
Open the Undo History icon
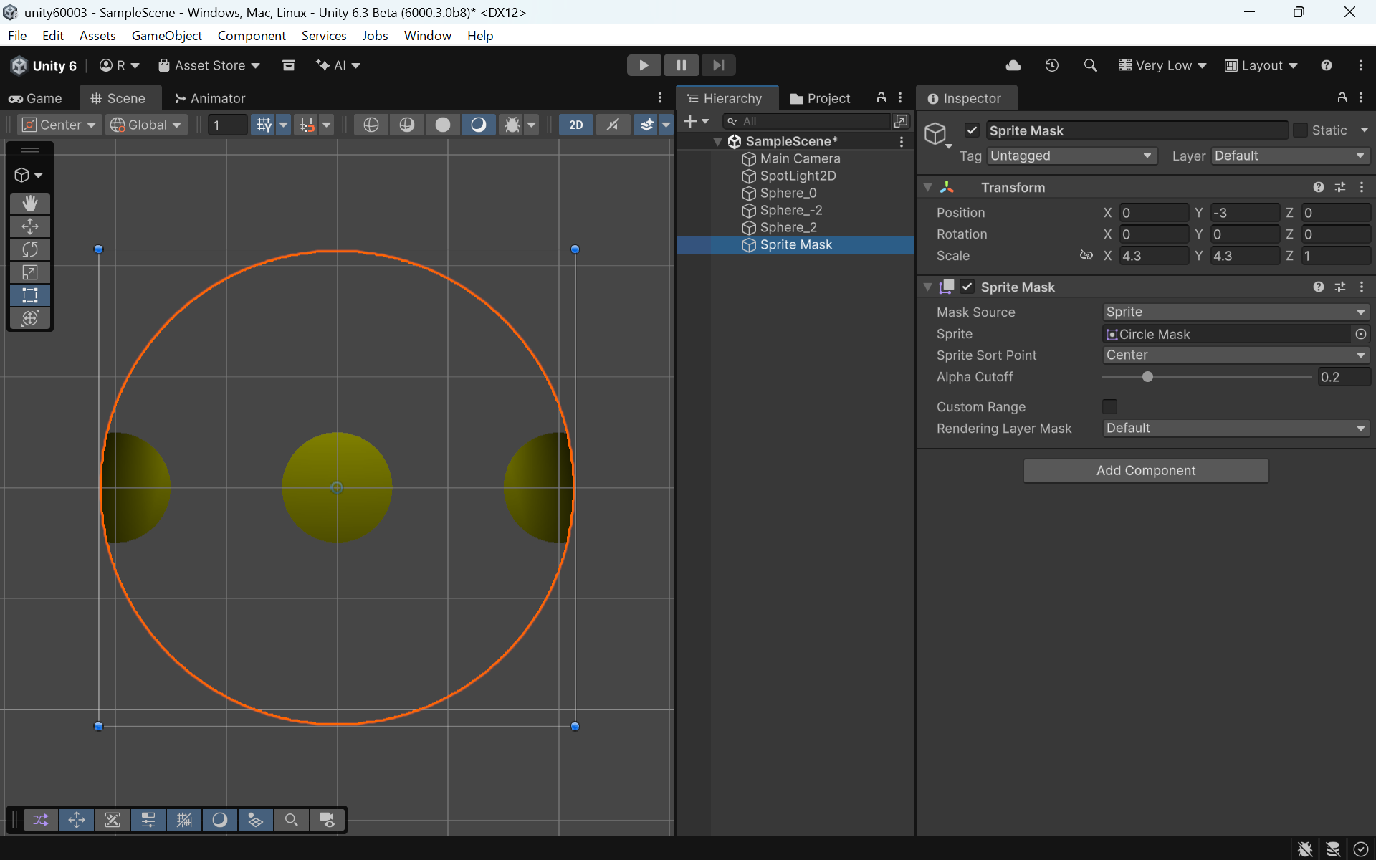click(x=1051, y=65)
